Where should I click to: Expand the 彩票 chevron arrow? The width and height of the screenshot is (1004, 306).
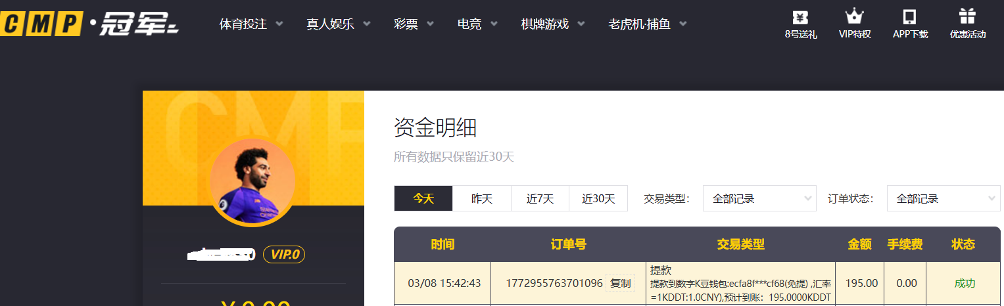click(430, 24)
